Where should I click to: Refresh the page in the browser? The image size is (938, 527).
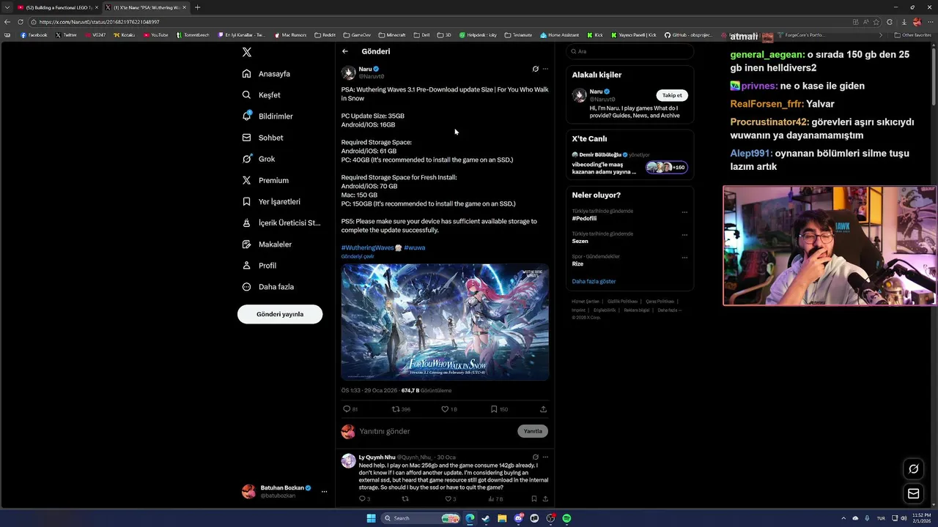tap(19, 22)
